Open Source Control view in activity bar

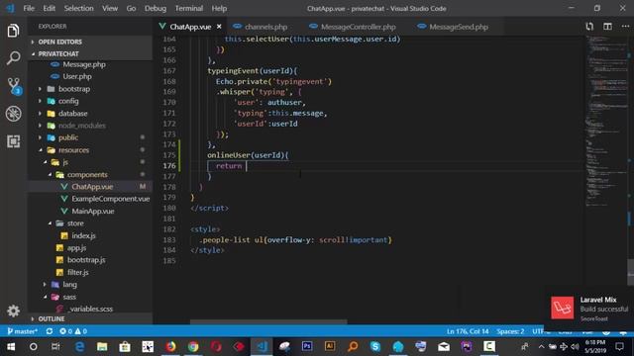[x=14, y=86]
